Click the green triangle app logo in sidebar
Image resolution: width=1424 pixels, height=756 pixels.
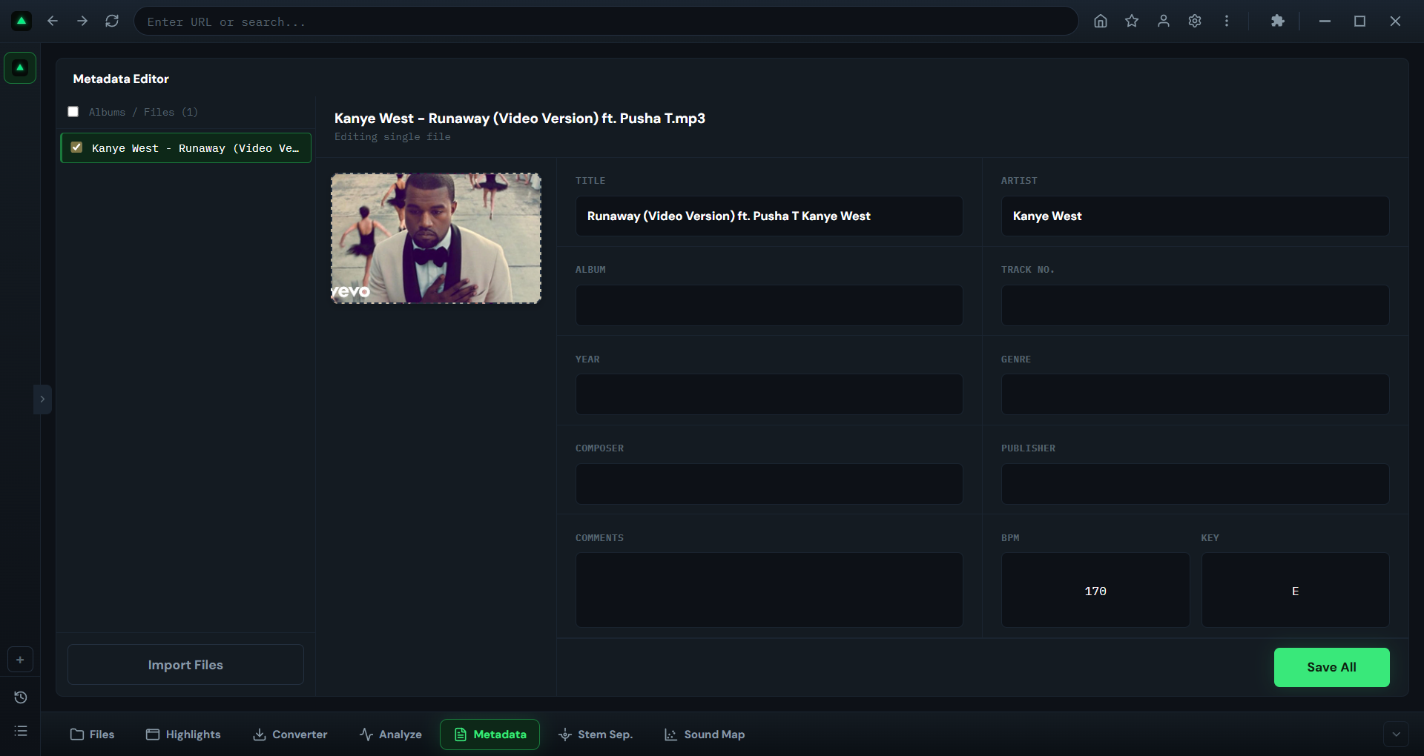[20, 68]
